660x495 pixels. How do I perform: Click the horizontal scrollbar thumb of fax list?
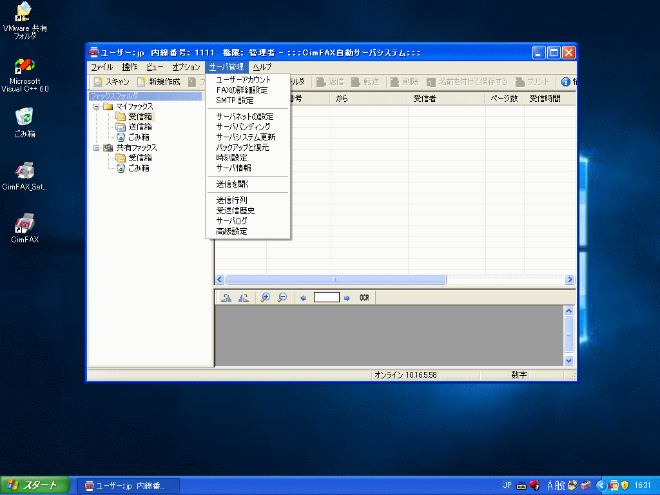click(336, 280)
